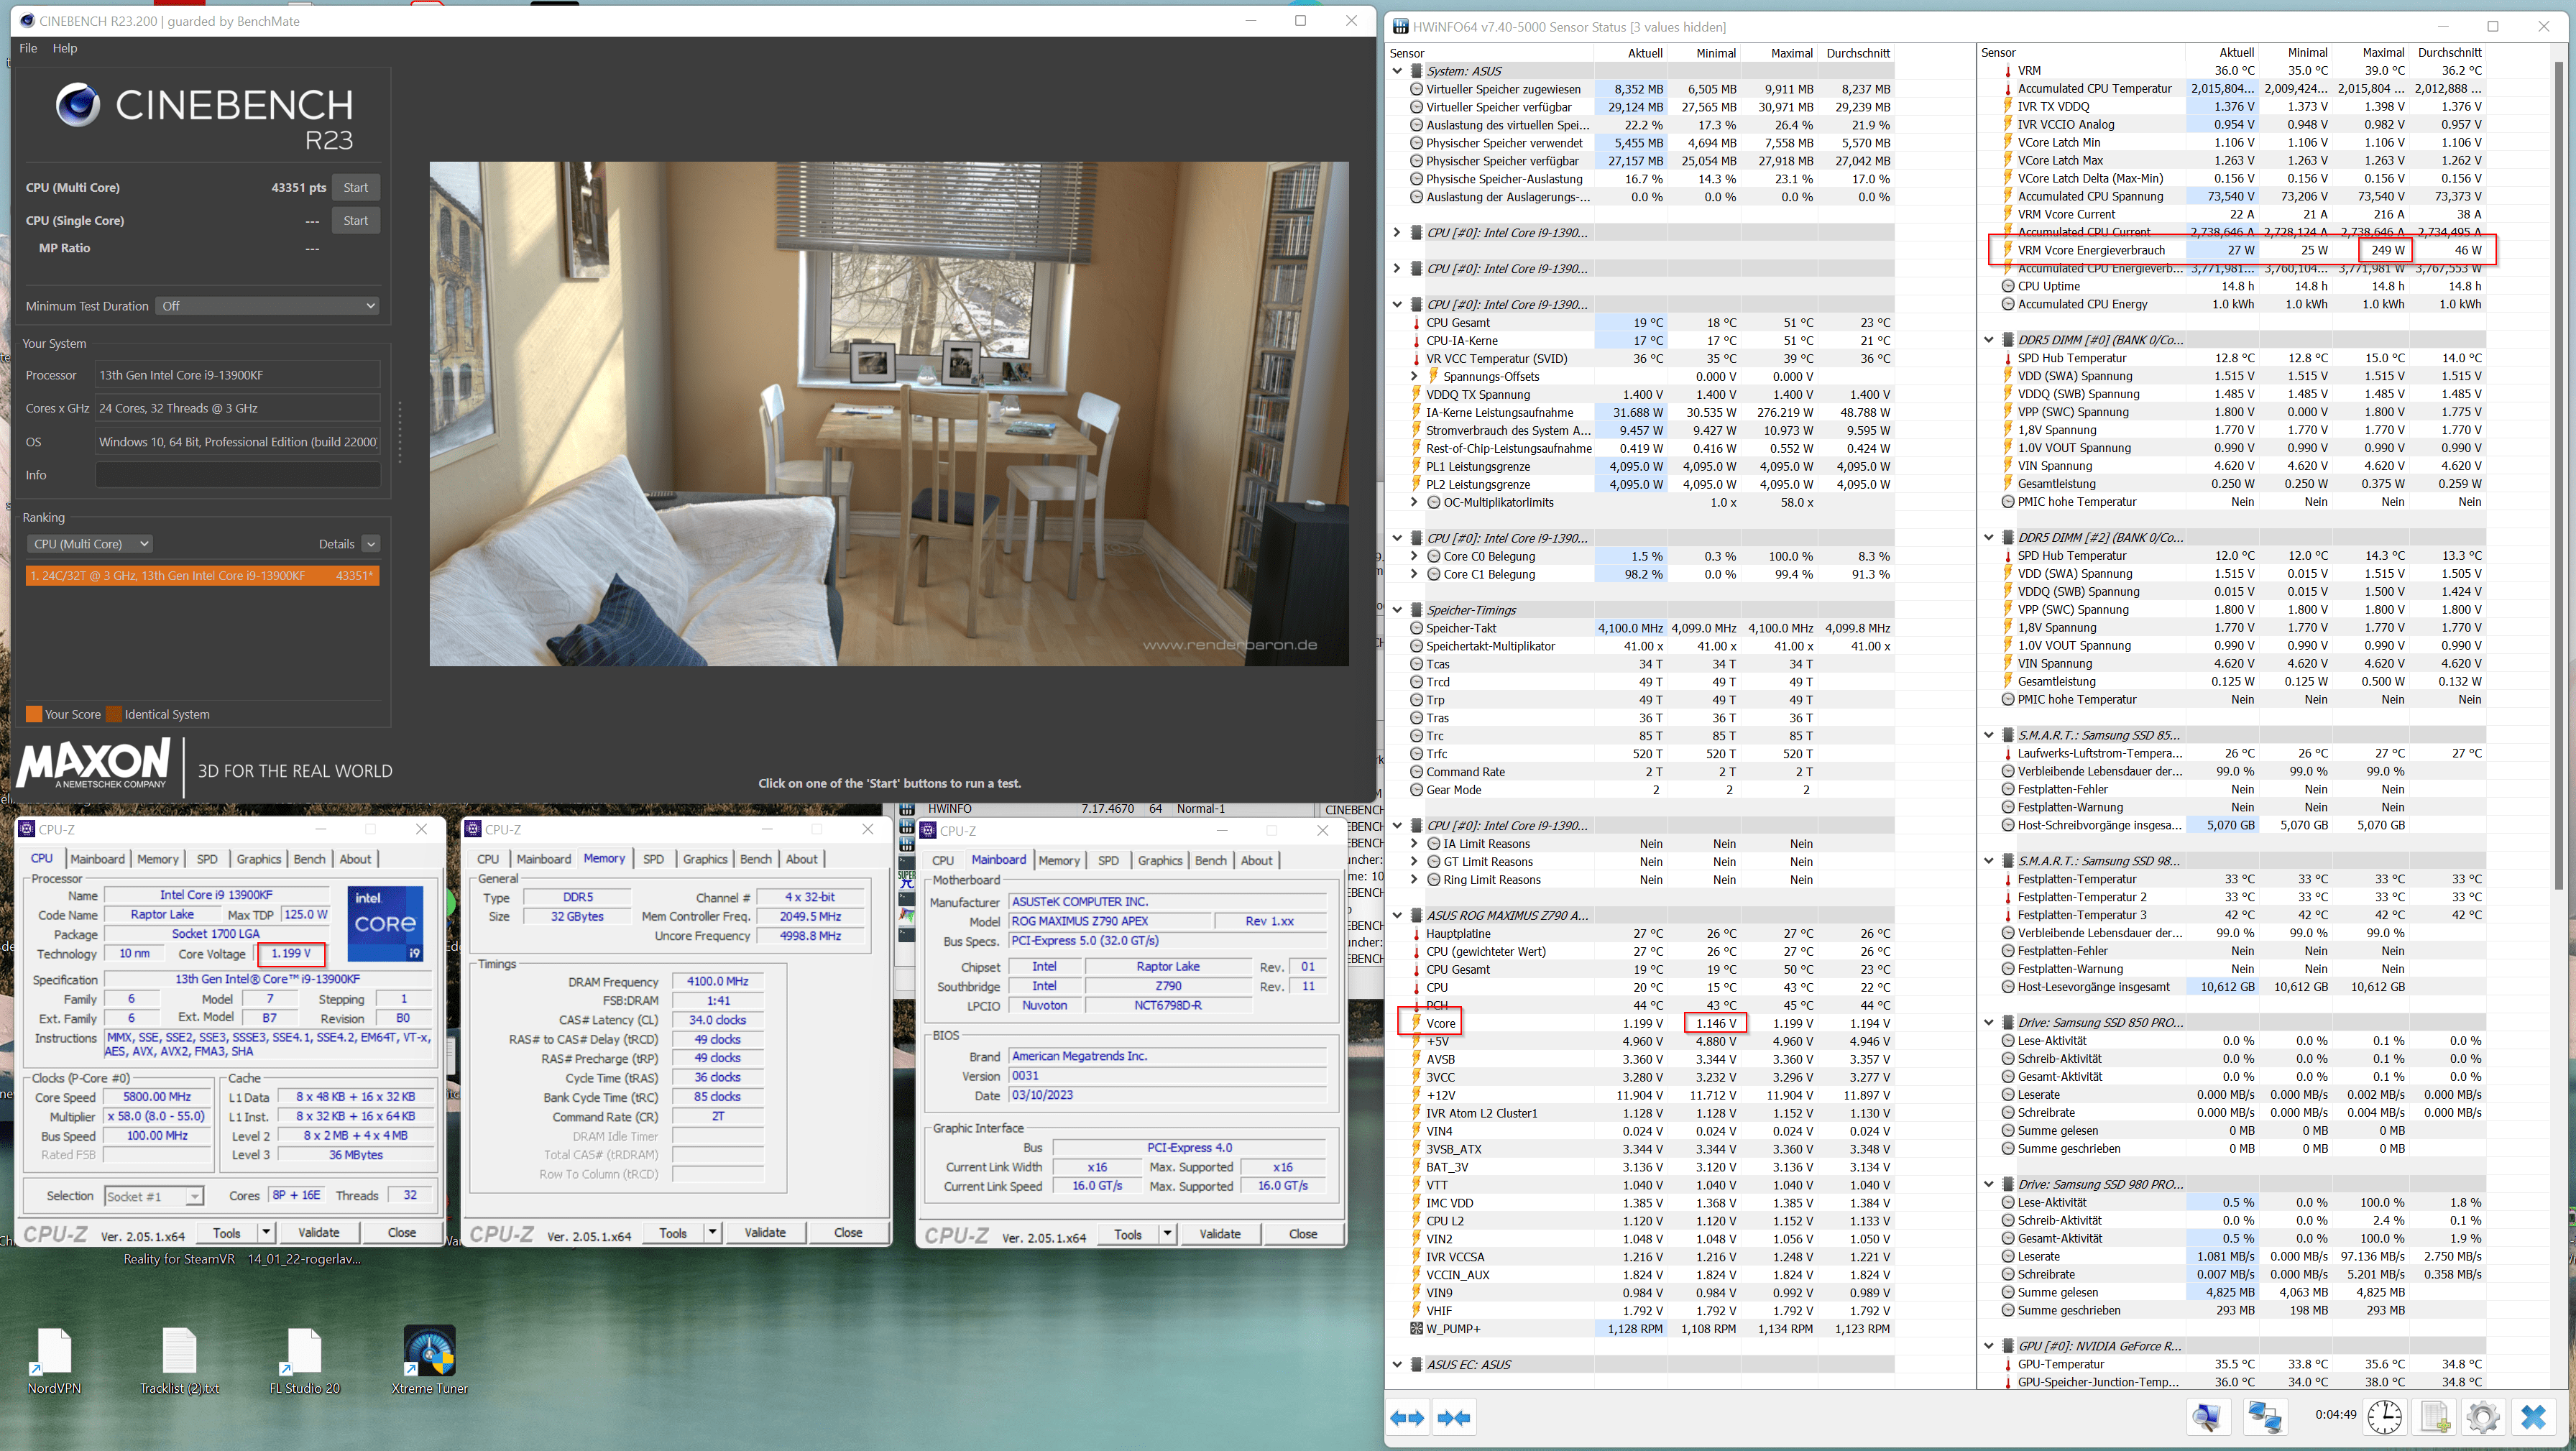
Task: Click Vcore sensor lightning icon in HWiNFO
Action: pyautogui.click(x=1416, y=1023)
